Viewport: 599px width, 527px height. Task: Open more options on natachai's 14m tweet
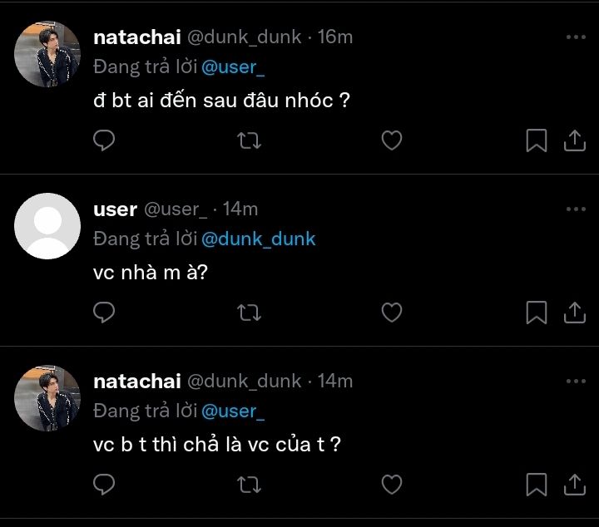(x=576, y=381)
